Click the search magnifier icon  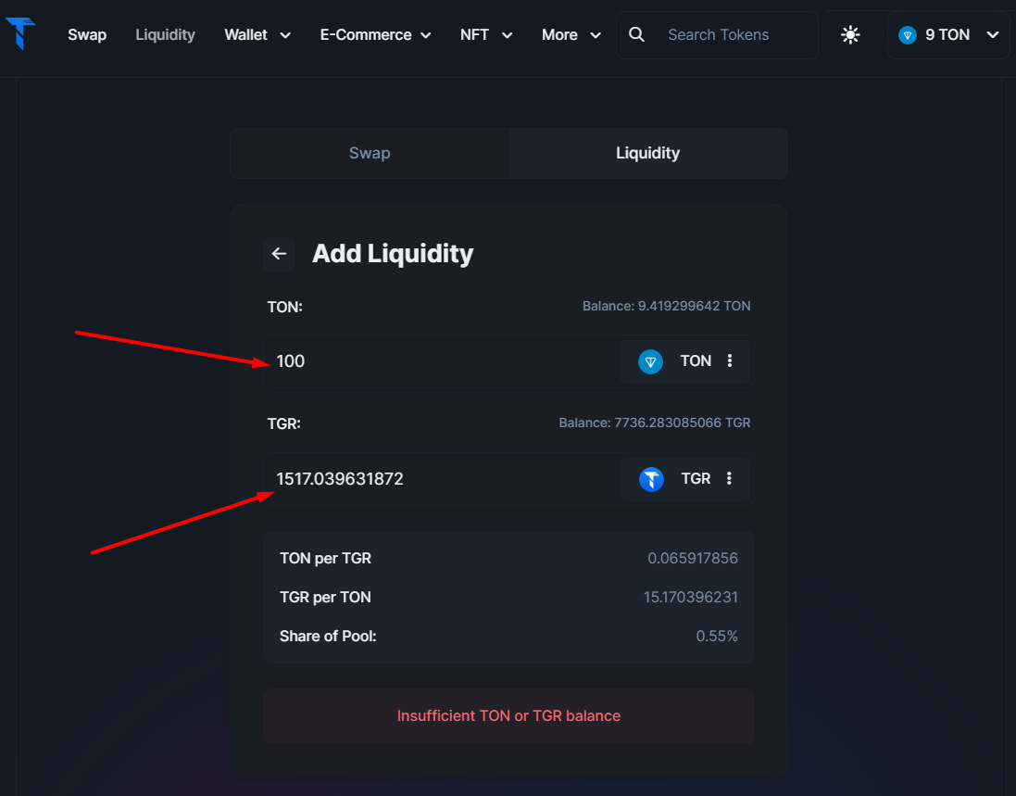pyautogui.click(x=636, y=34)
